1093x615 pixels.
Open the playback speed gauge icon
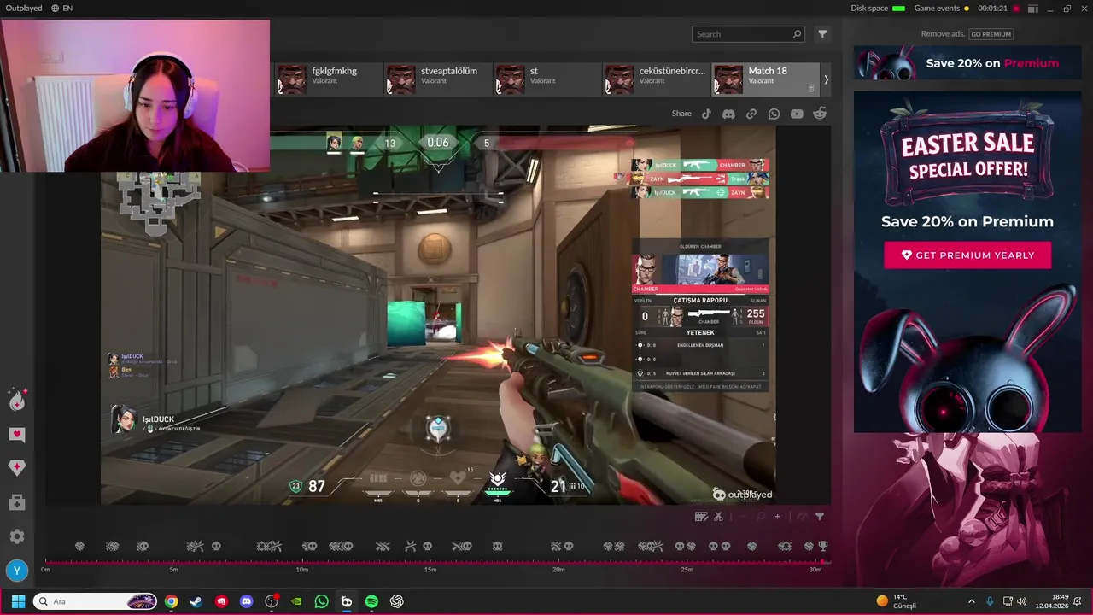803,516
